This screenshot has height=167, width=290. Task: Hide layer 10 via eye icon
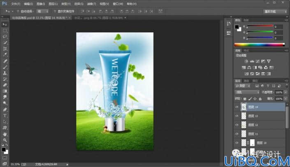pos(237,143)
